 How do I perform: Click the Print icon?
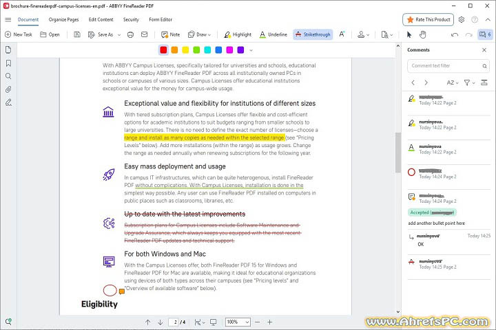pos(130,34)
